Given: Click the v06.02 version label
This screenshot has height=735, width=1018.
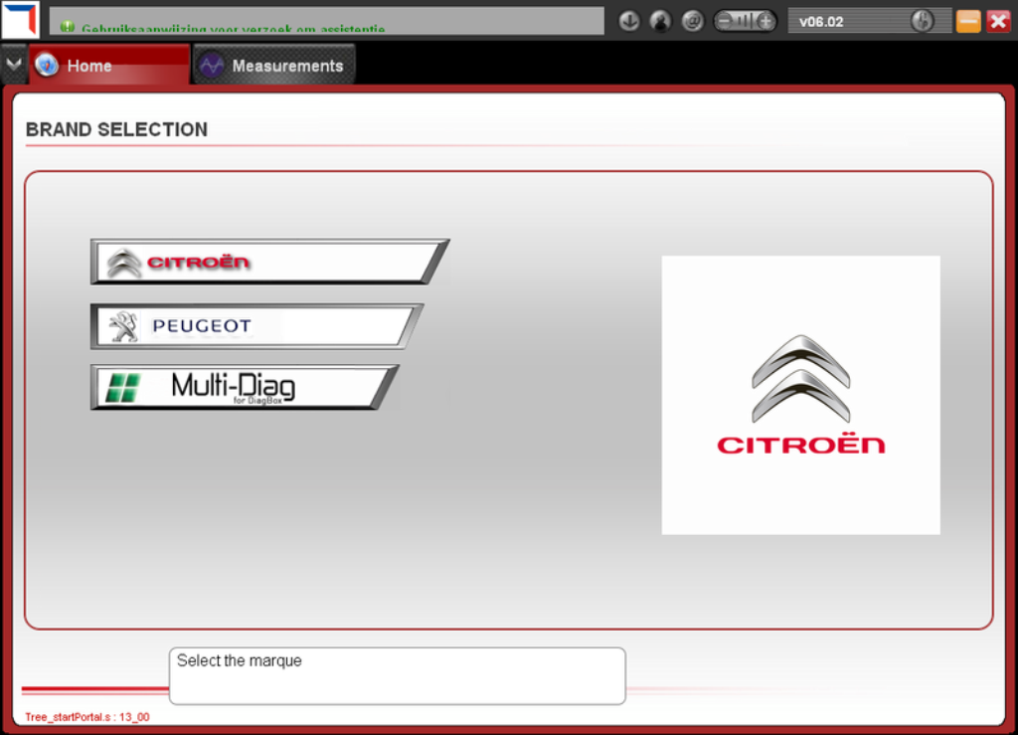Looking at the screenshot, I should click(x=821, y=22).
